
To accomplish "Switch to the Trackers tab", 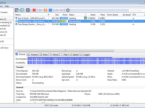I will (33, 55).
